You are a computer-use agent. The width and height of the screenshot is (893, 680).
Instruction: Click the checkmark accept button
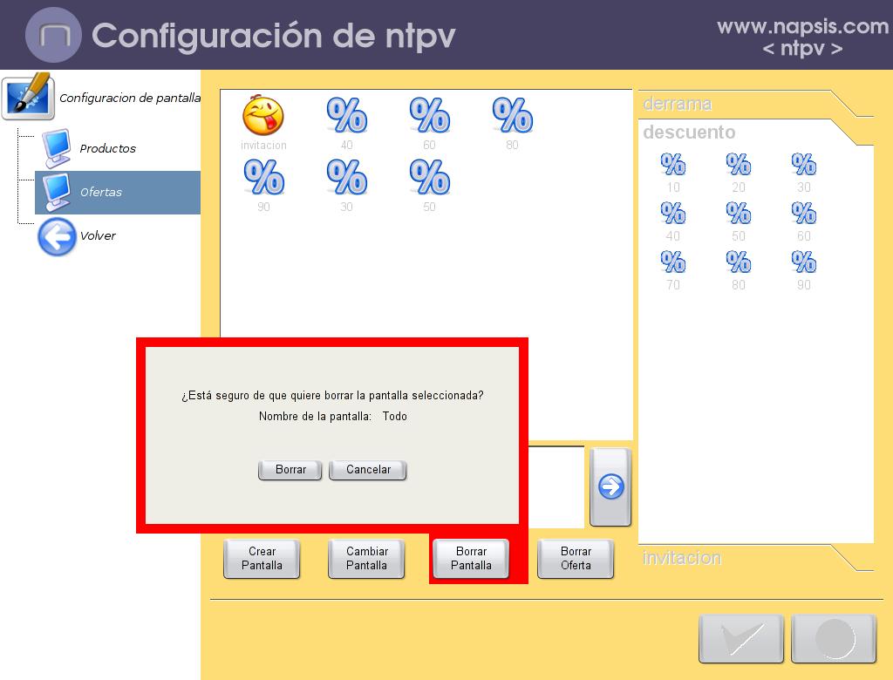click(x=740, y=639)
